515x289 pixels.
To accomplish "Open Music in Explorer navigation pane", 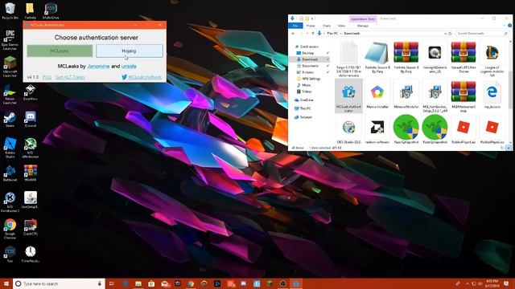I will click(x=304, y=85).
